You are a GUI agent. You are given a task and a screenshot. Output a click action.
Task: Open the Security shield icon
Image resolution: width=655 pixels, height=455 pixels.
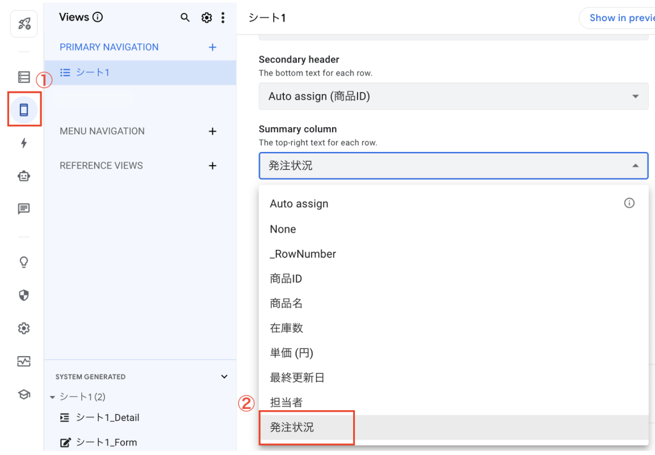pos(24,295)
